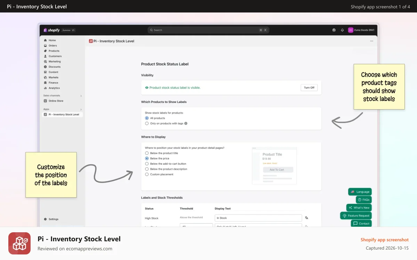The image size is (417, 260).
Task: Expand the Sales channels chevron
Action: 81,96
